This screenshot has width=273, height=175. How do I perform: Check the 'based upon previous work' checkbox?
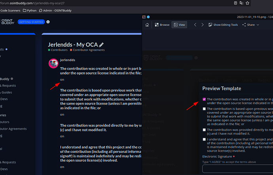click(x=204, y=109)
